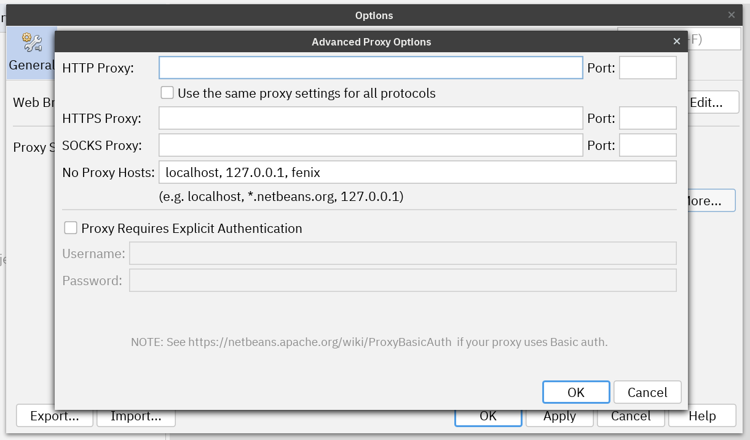
Task: Activate the SOCKS Proxy Port field
Action: click(648, 145)
